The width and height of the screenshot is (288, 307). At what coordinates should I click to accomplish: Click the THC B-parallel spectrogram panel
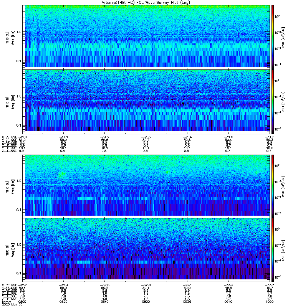click(x=147, y=249)
